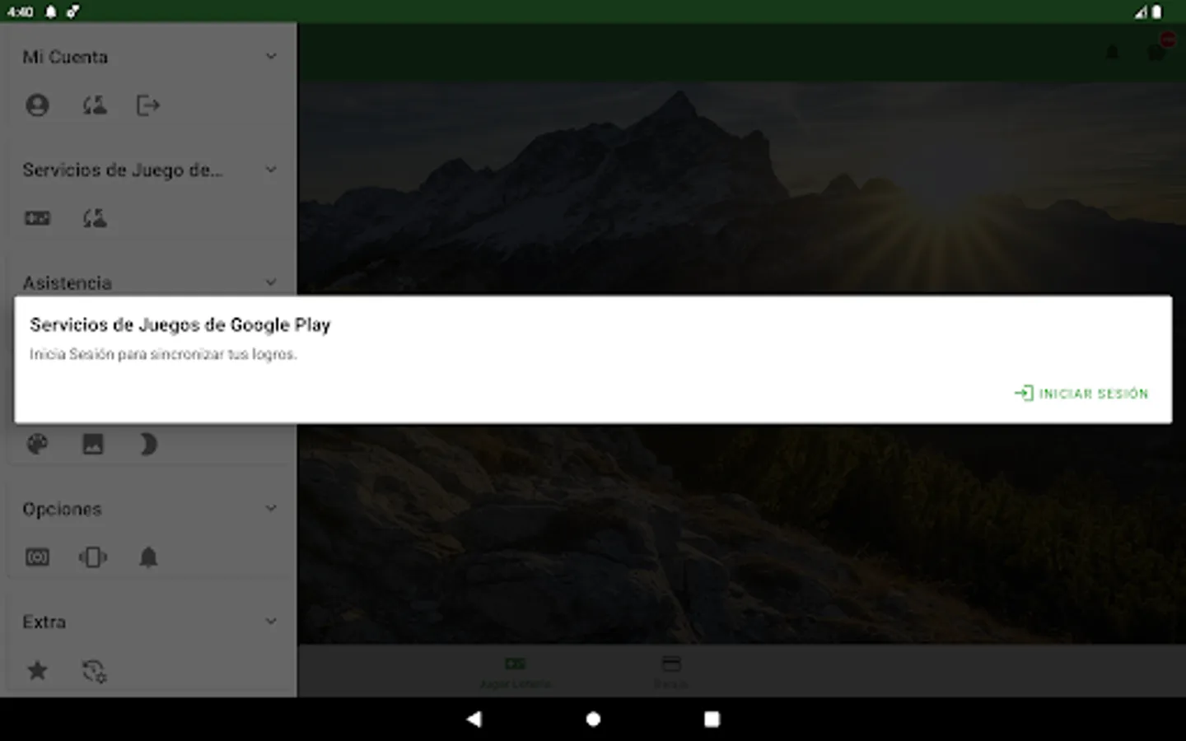The width and height of the screenshot is (1186, 741).
Task: Switch to the Jugar Lotería bottom tab
Action: [x=516, y=672]
